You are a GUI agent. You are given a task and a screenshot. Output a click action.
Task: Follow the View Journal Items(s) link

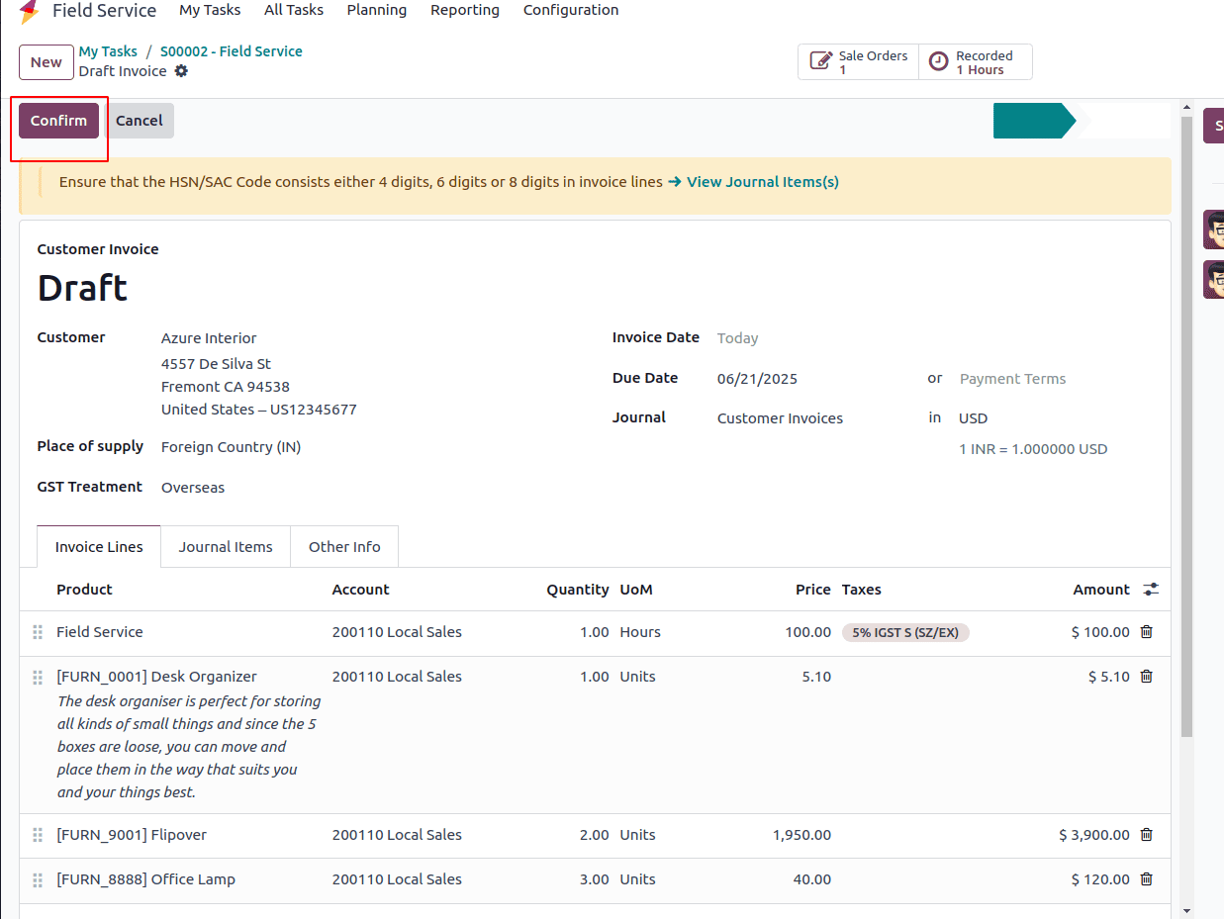coord(762,182)
